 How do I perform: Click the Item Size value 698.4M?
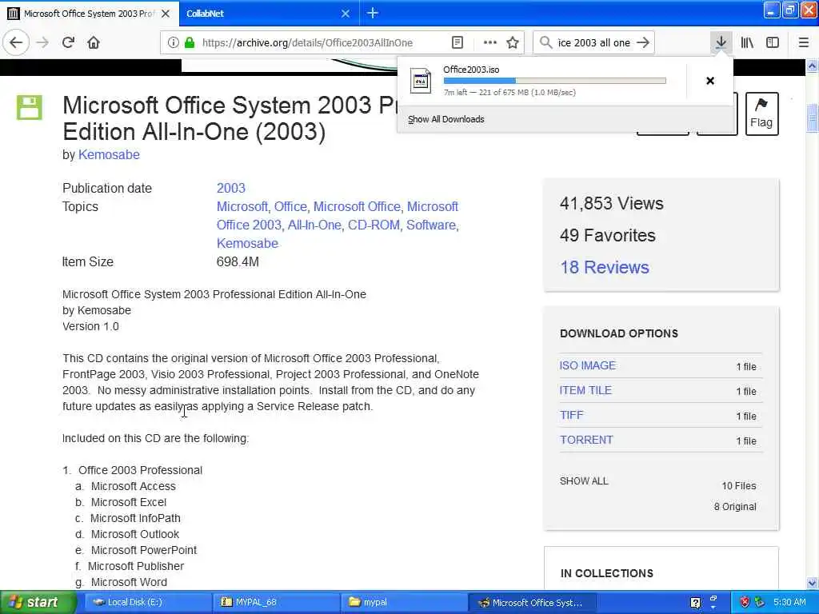pyautogui.click(x=238, y=261)
